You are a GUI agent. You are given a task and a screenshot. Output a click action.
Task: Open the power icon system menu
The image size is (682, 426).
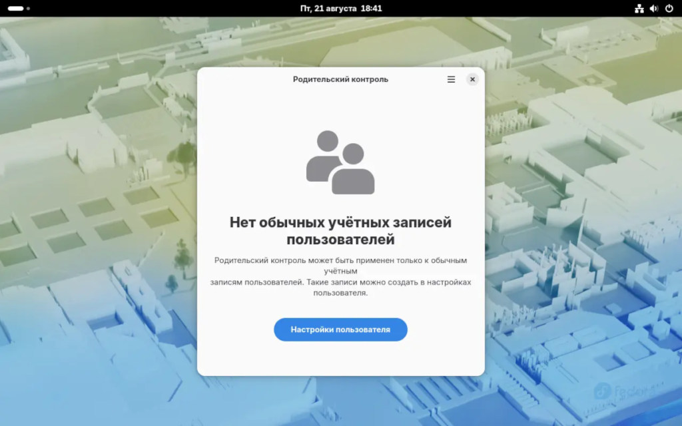669,8
